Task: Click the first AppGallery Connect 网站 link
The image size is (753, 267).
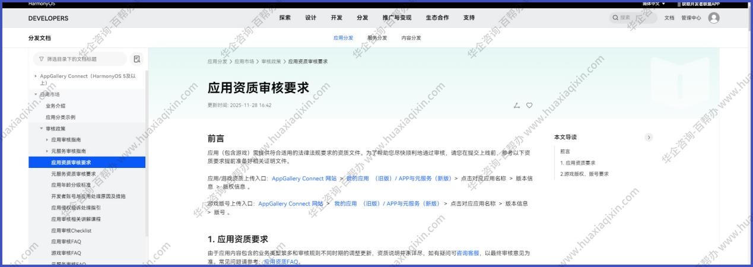Action: (304, 178)
